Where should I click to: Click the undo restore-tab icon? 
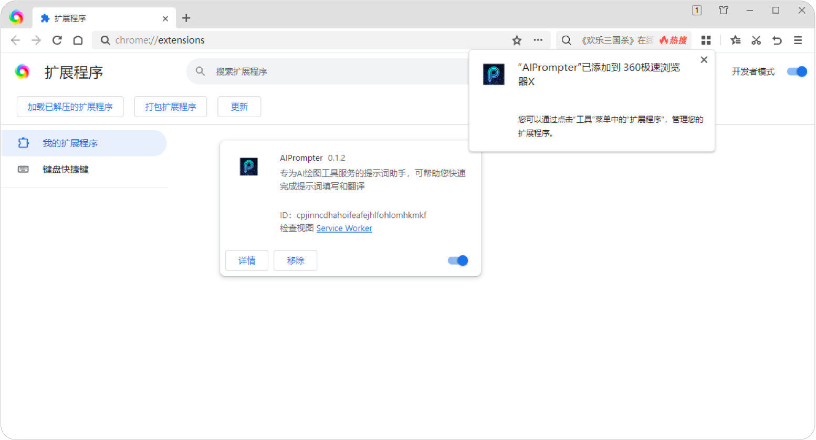click(777, 40)
